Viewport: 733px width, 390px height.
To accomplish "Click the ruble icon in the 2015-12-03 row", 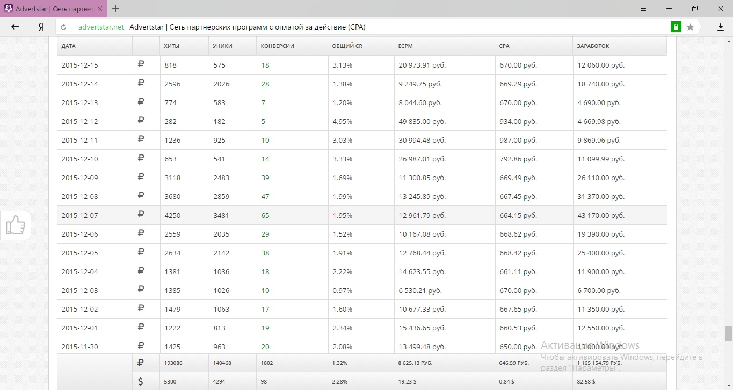I will pos(141,290).
